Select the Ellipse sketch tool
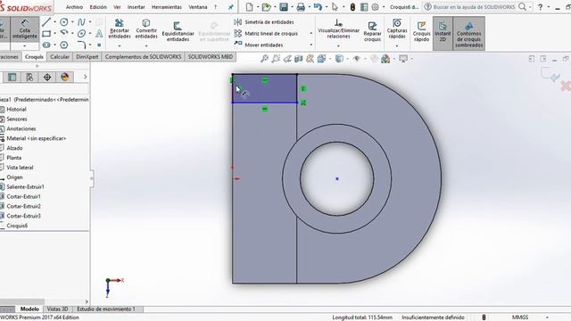The height and width of the screenshot is (321, 571). pyautogui.click(x=81, y=34)
